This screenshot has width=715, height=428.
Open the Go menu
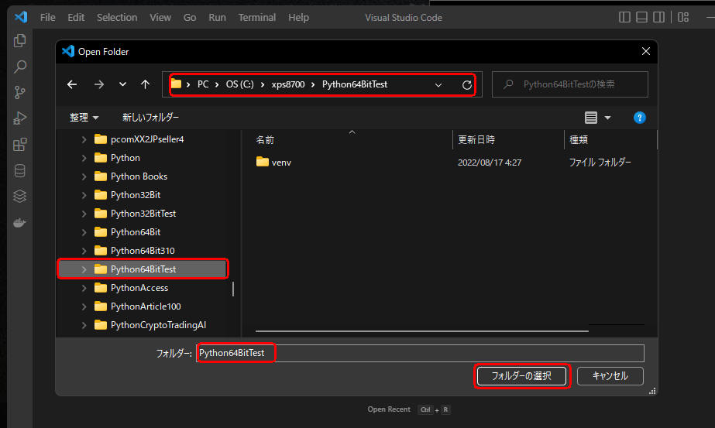(190, 17)
